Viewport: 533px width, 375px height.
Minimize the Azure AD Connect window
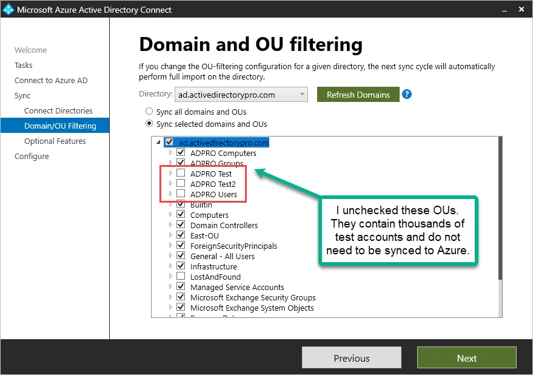pos(505,10)
